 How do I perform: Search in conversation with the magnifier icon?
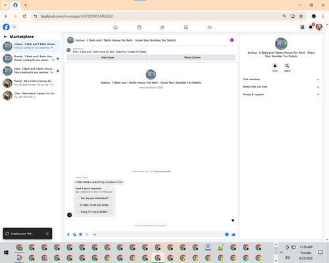(287, 66)
